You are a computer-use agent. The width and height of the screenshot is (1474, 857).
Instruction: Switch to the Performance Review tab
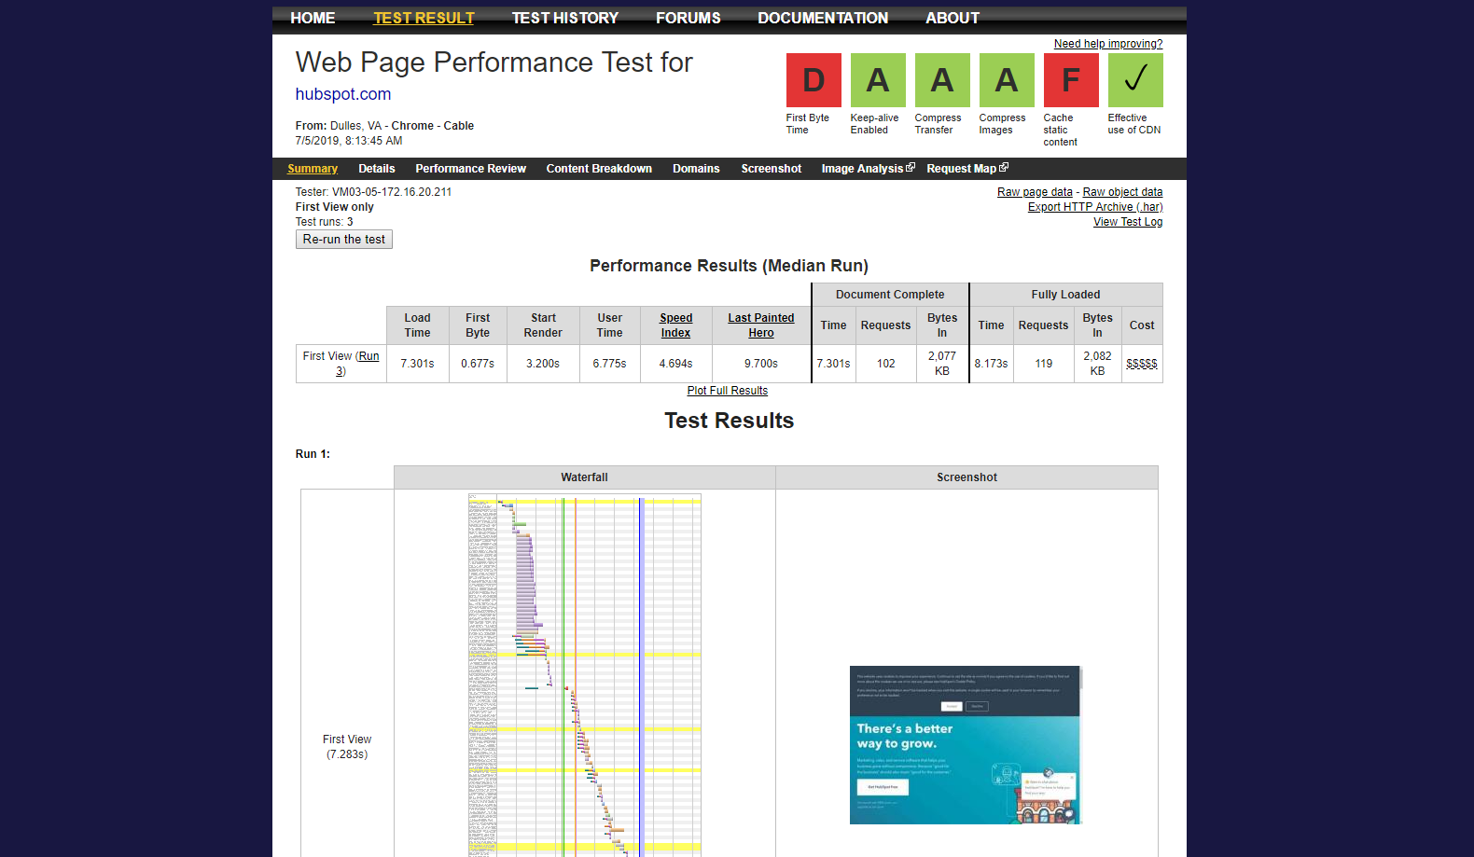click(x=471, y=169)
